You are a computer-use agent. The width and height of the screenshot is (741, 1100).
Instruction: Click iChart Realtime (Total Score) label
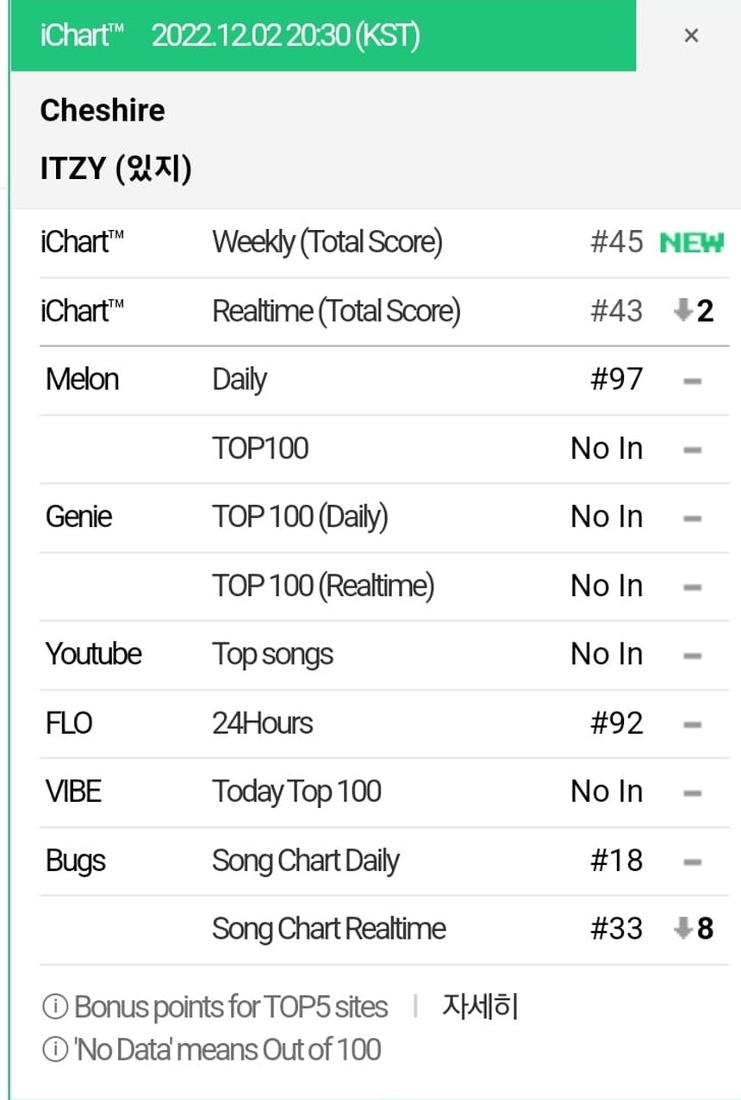tap(336, 311)
